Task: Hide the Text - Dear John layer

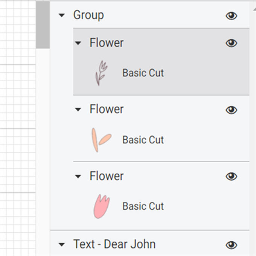Action: click(231, 245)
